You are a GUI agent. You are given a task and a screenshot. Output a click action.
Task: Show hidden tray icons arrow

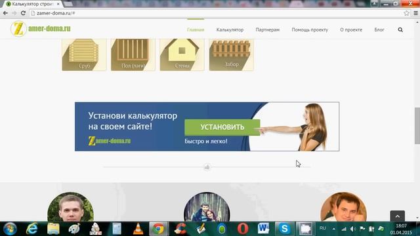(334, 229)
